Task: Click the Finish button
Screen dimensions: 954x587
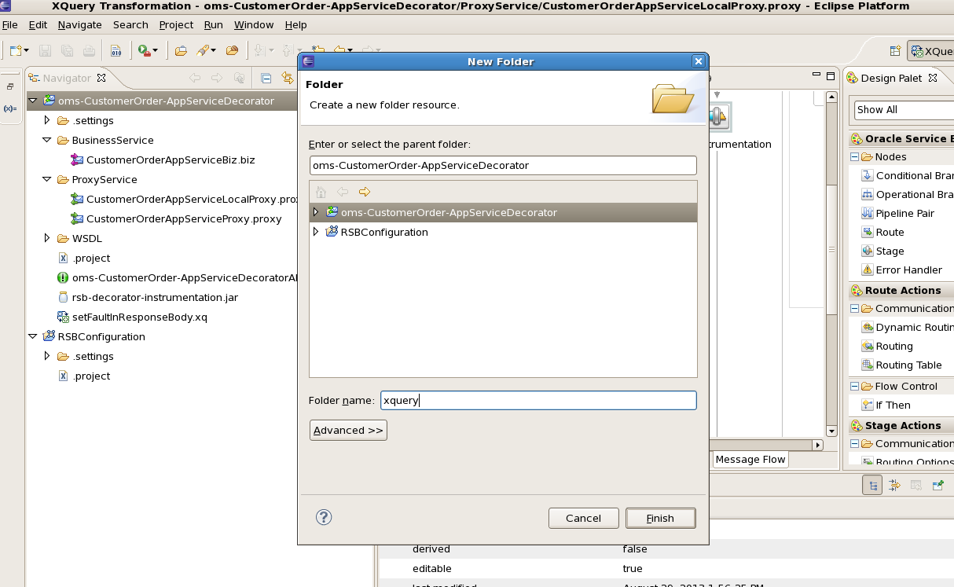Action: pos(660,518)
